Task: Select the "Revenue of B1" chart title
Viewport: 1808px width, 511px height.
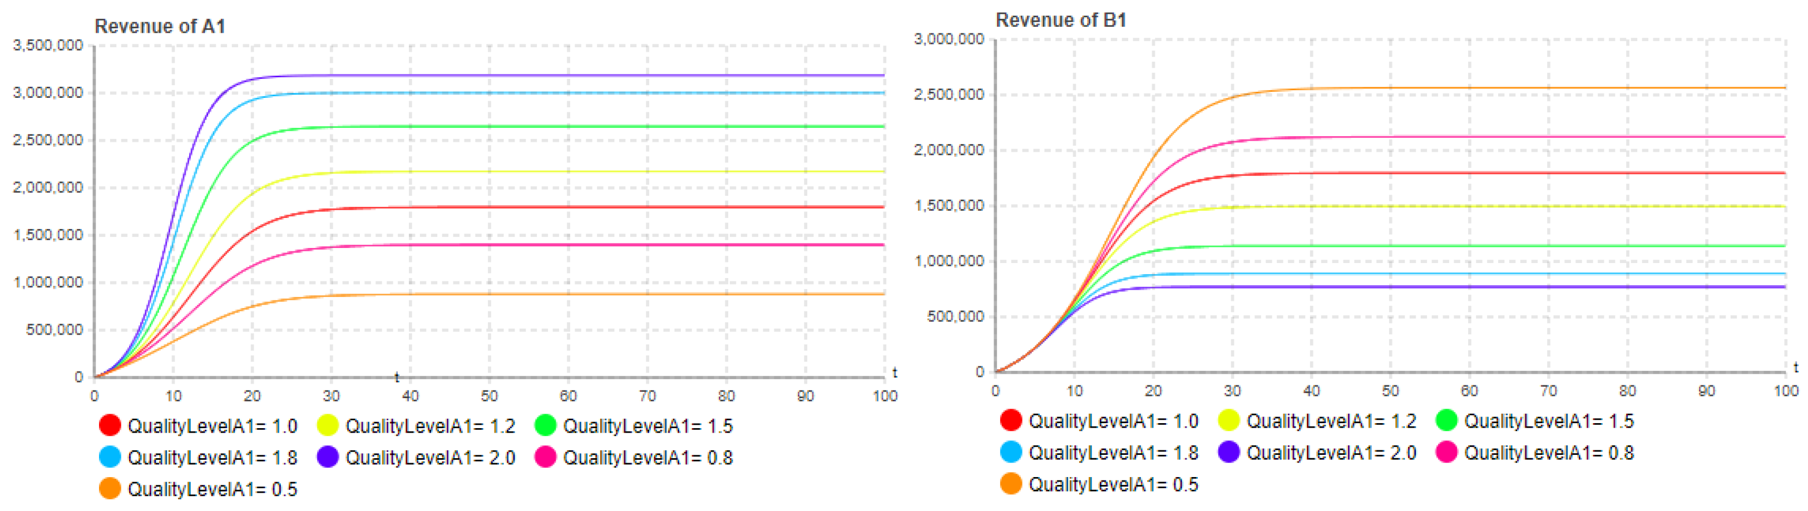Action: pos(1060,21)
